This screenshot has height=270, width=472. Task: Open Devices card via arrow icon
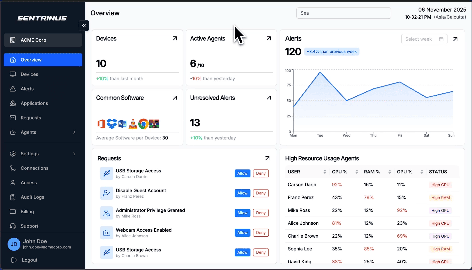click(175, 38)
